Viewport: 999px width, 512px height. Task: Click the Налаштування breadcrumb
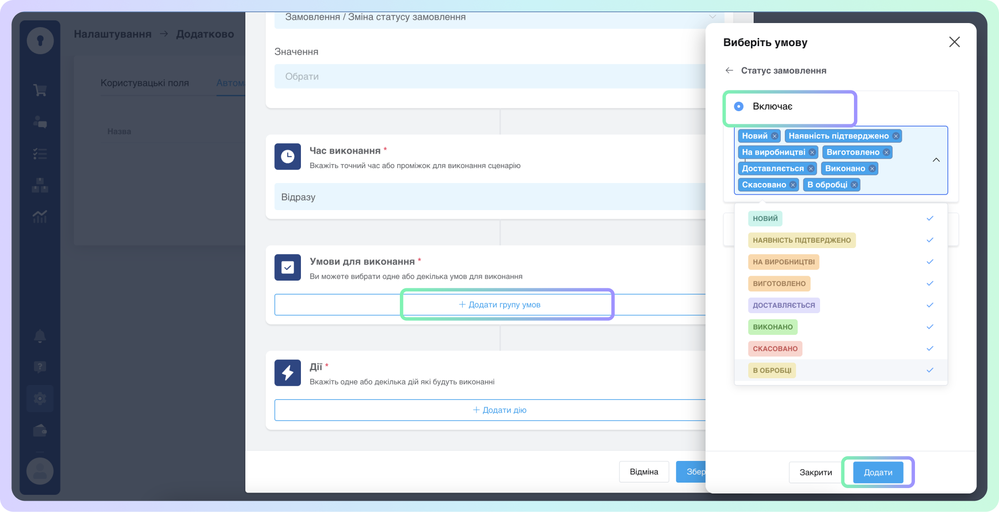[113, 34]
